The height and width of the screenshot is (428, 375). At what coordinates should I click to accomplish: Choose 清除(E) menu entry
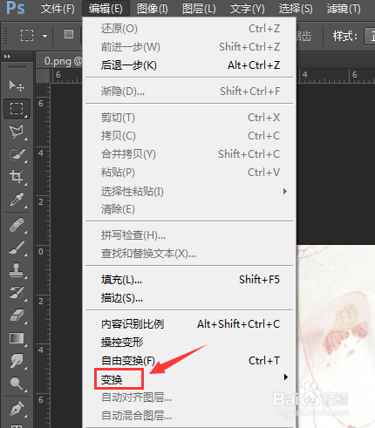point(189,209)
